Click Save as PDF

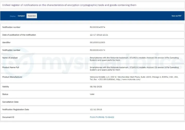coord(176,16)
